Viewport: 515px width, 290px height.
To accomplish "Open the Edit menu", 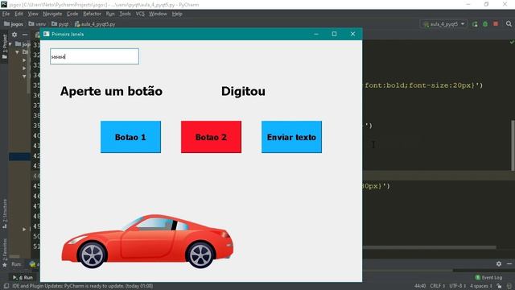I will click(x=19, y=14).
